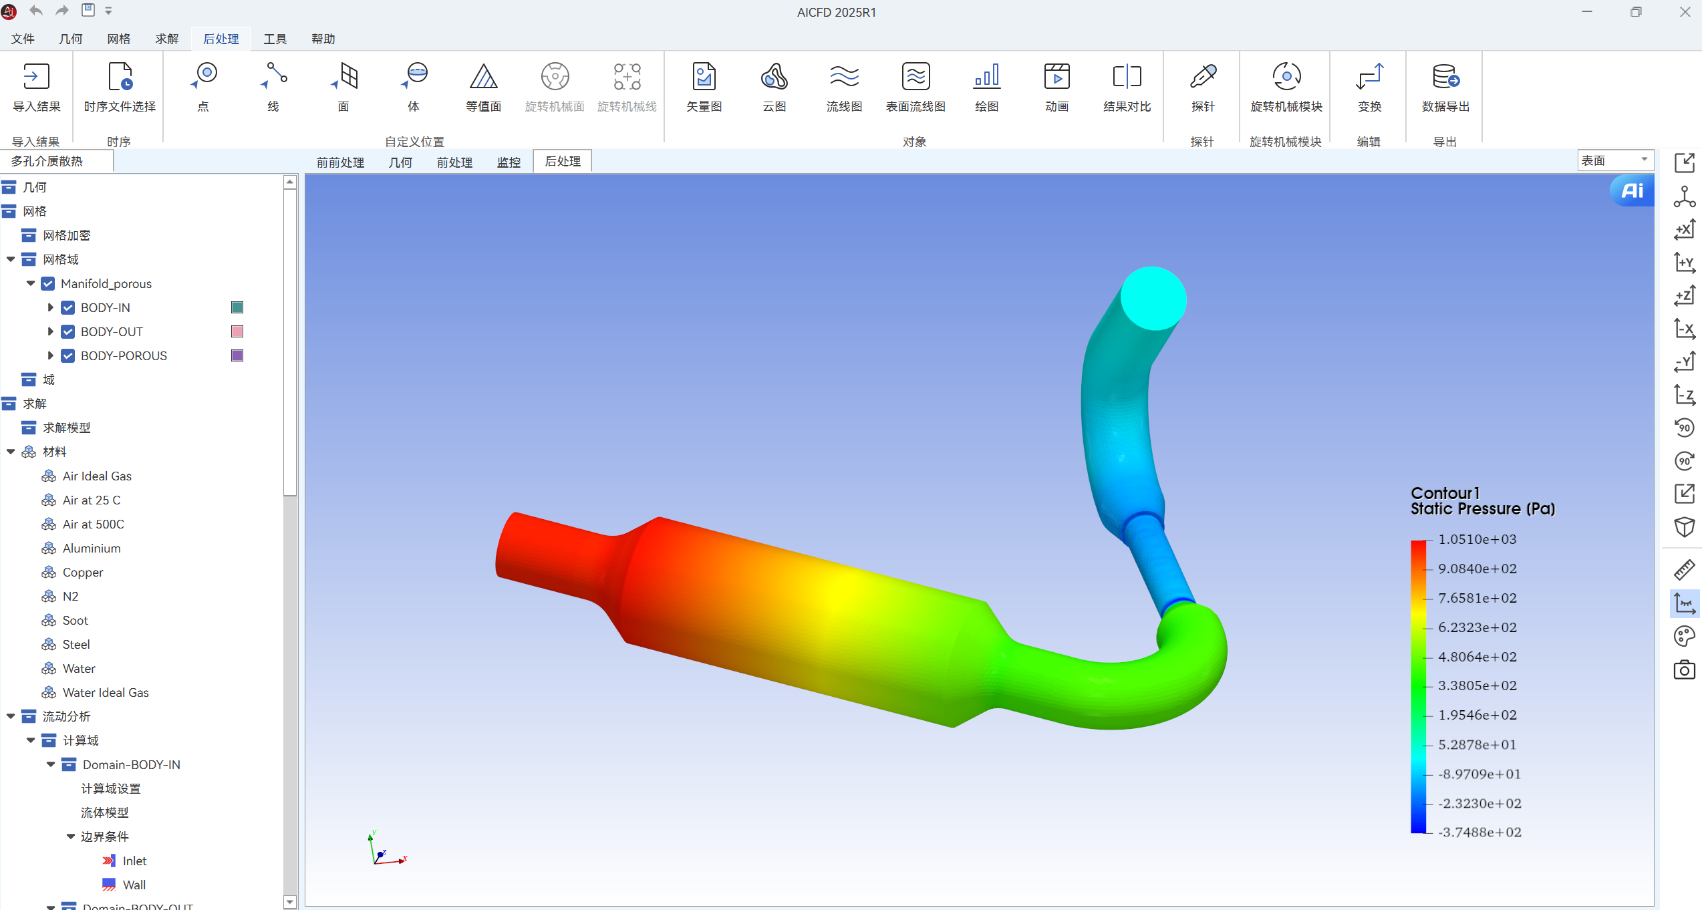Click the 导入结果 import results icon
This screenshot has height=910, width=1702.
(36, 88)
